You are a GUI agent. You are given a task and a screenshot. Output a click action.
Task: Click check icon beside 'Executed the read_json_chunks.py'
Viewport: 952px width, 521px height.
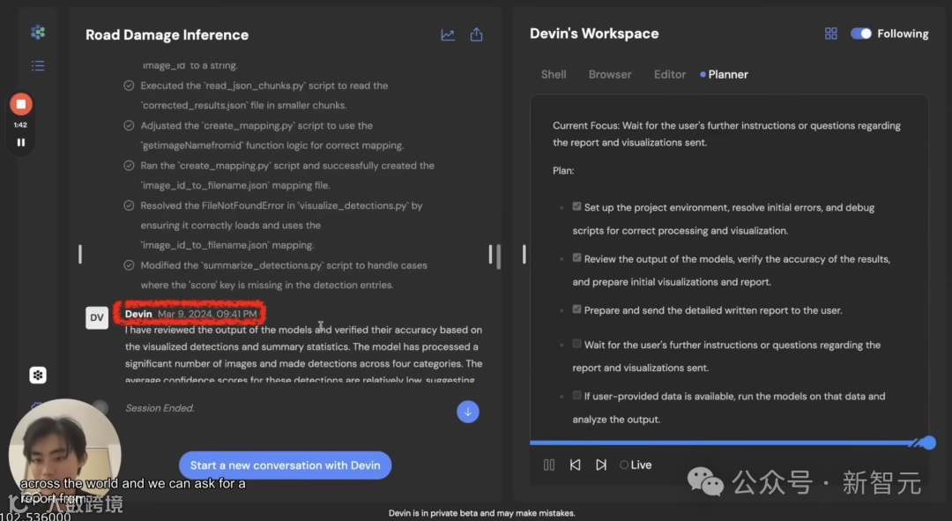point(129,86)
